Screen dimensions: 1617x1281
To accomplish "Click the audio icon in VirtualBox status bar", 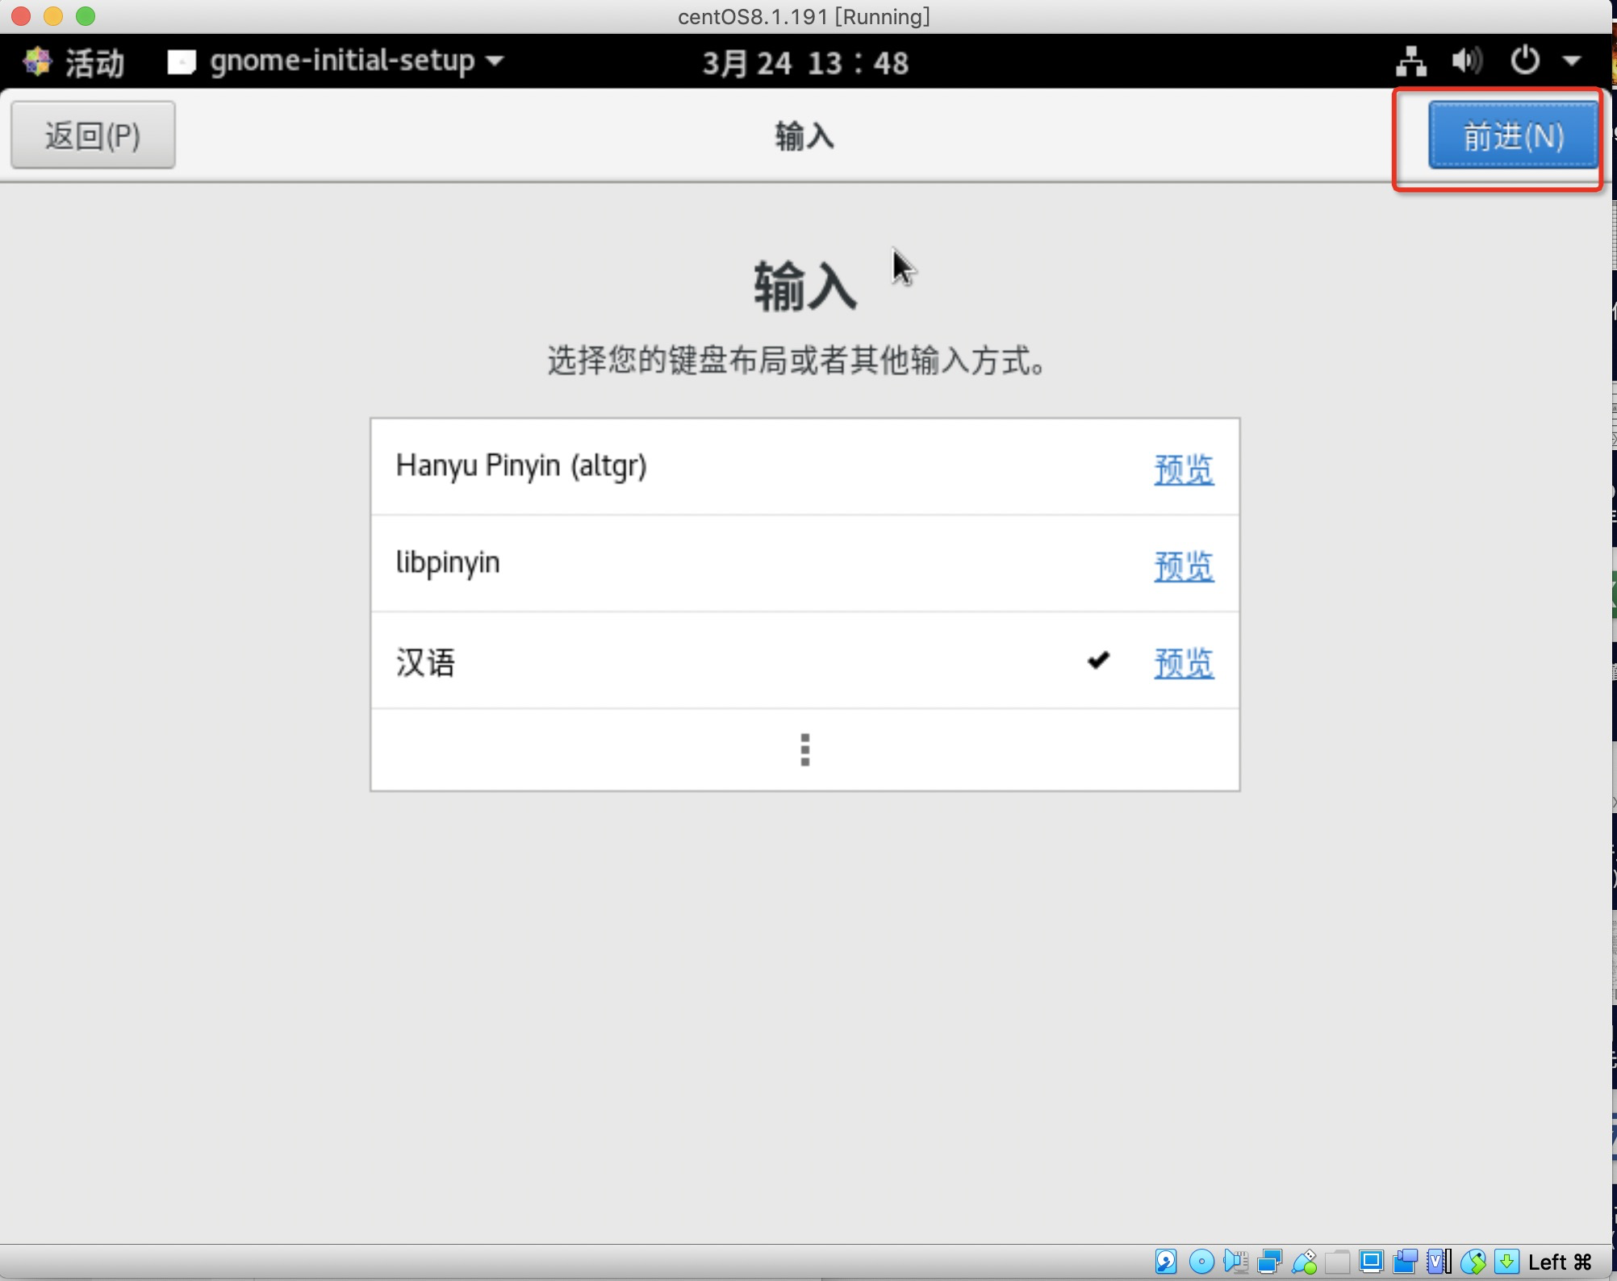I will (x=1235, y=1261).
